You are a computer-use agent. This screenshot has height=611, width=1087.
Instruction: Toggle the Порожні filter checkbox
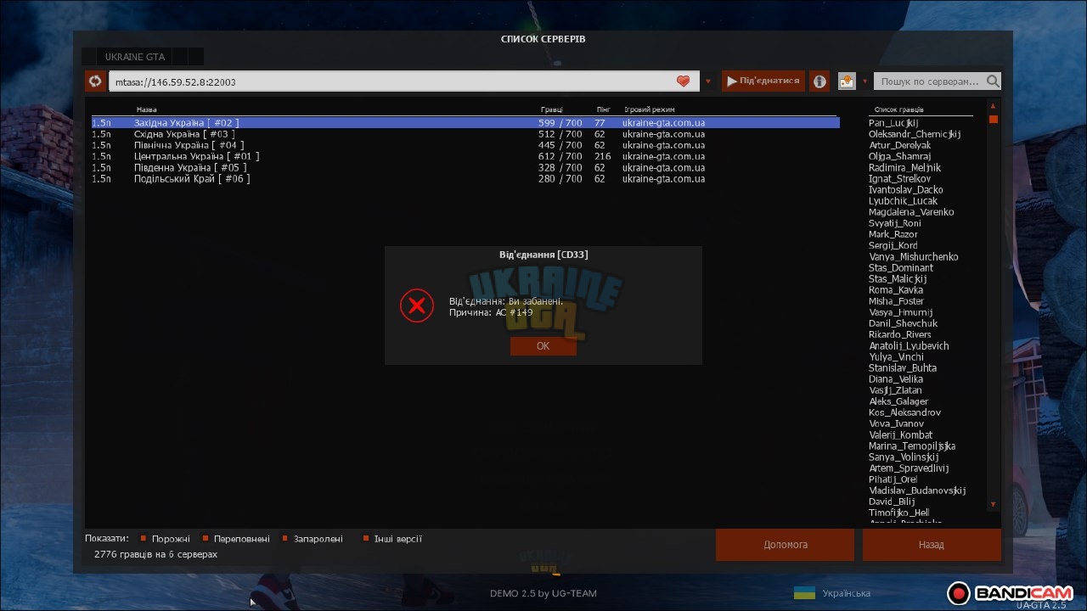coord(144,538)
